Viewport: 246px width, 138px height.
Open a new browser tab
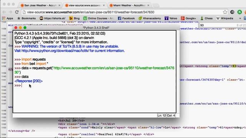(x=156, y=5)
